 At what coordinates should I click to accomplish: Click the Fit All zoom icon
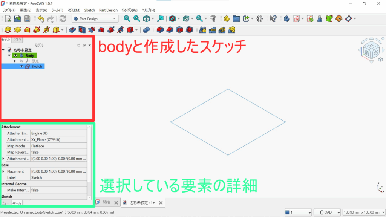tap(127, 18)
